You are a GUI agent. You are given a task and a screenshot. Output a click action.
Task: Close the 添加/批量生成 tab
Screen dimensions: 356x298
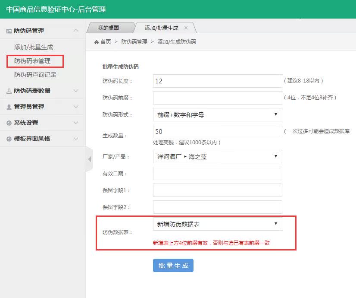click(x=186, y=28)
